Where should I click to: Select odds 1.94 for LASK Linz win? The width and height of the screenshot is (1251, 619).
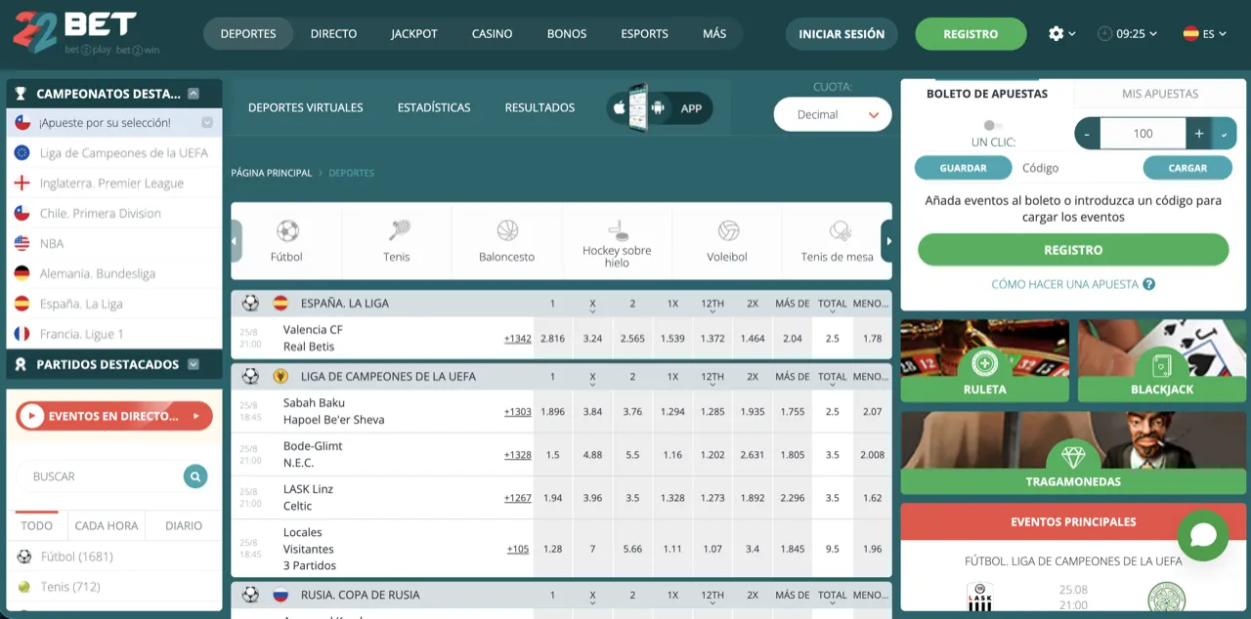click(x=552, y=498)
